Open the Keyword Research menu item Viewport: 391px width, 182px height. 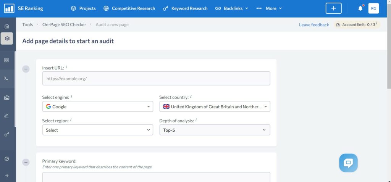point(185,8)
